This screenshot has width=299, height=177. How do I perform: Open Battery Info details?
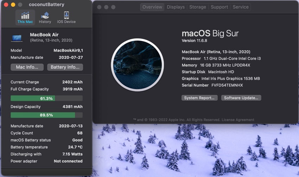pyautogui.click(x=65, y=67)
